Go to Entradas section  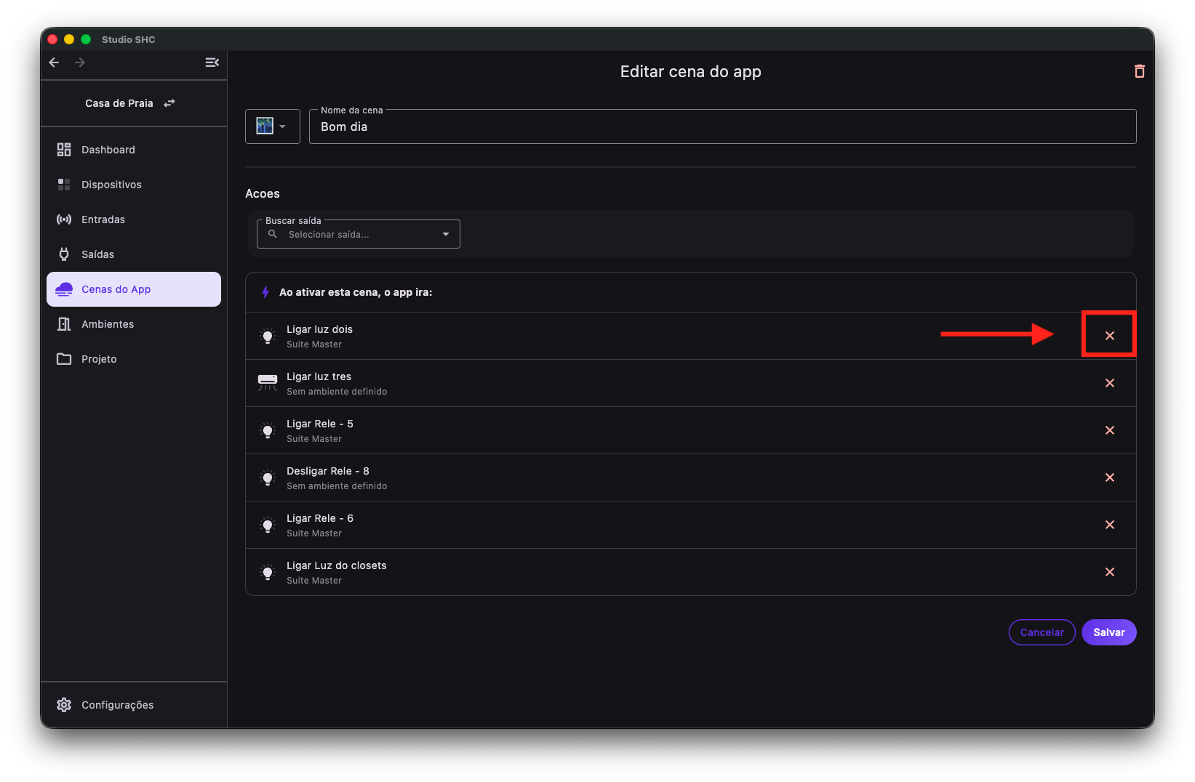[x=134, y=219]
